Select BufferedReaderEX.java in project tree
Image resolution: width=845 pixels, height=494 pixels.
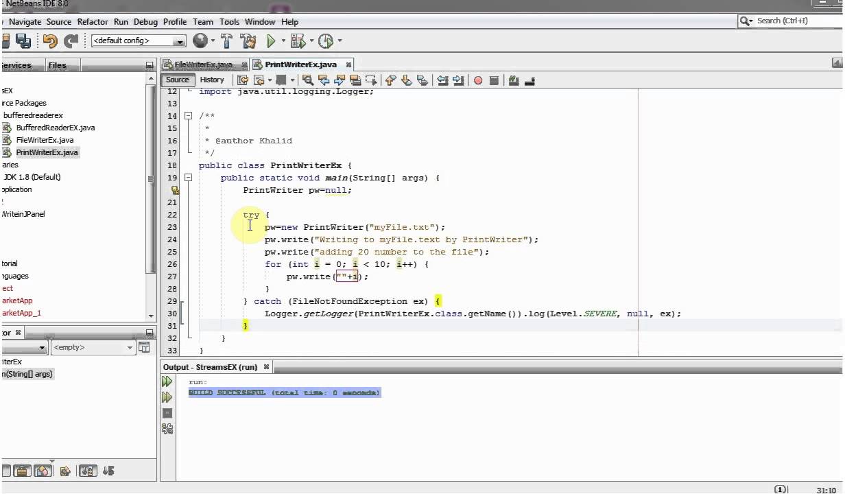tap(56, 128)
